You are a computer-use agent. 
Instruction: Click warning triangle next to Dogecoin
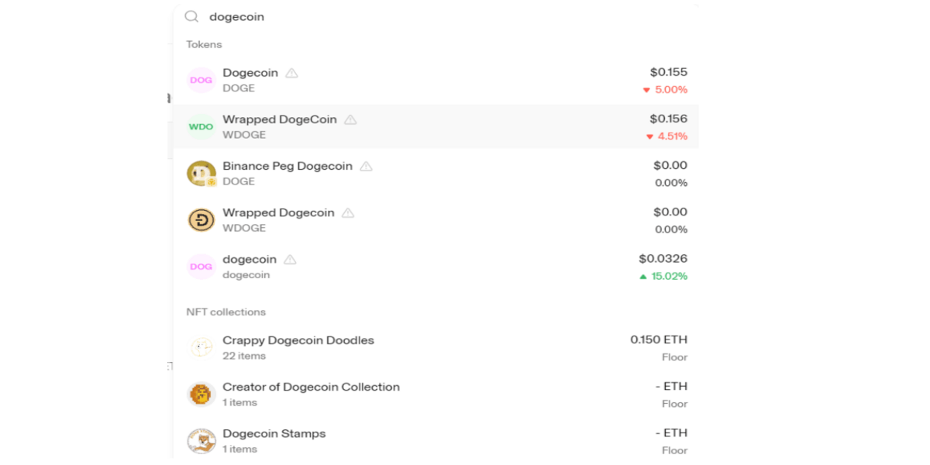click(291, 73)
